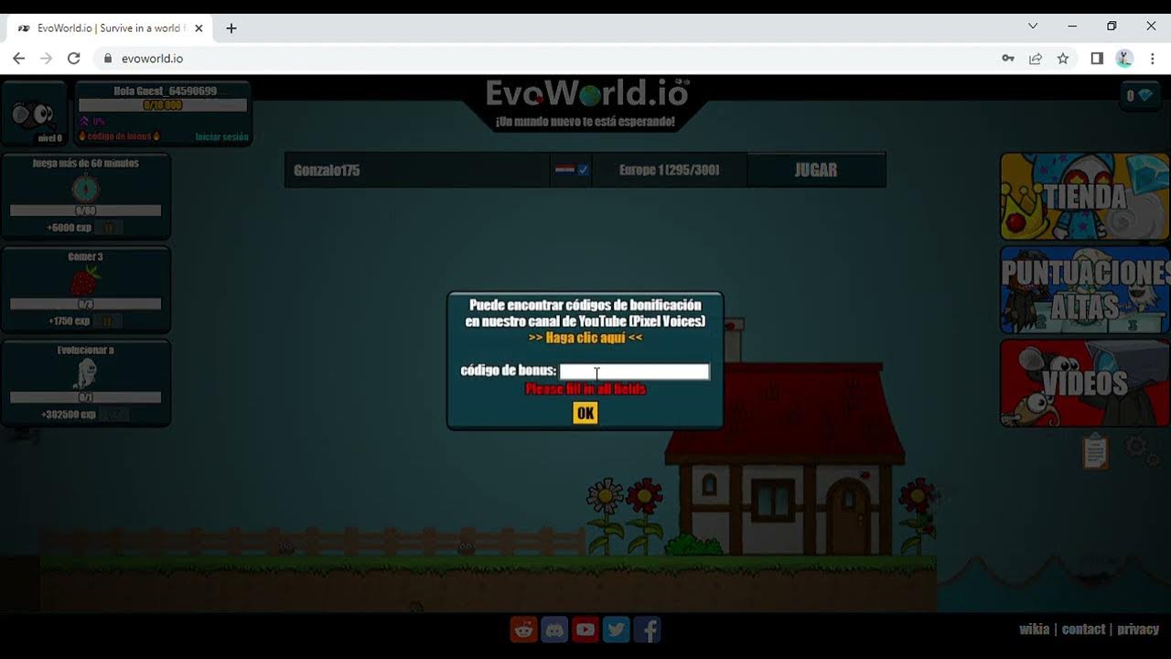The width and height of the screenshot is (1171, 659).
Task: Click 'Please fill in all fields' message
Action: (x=585, y=389)
